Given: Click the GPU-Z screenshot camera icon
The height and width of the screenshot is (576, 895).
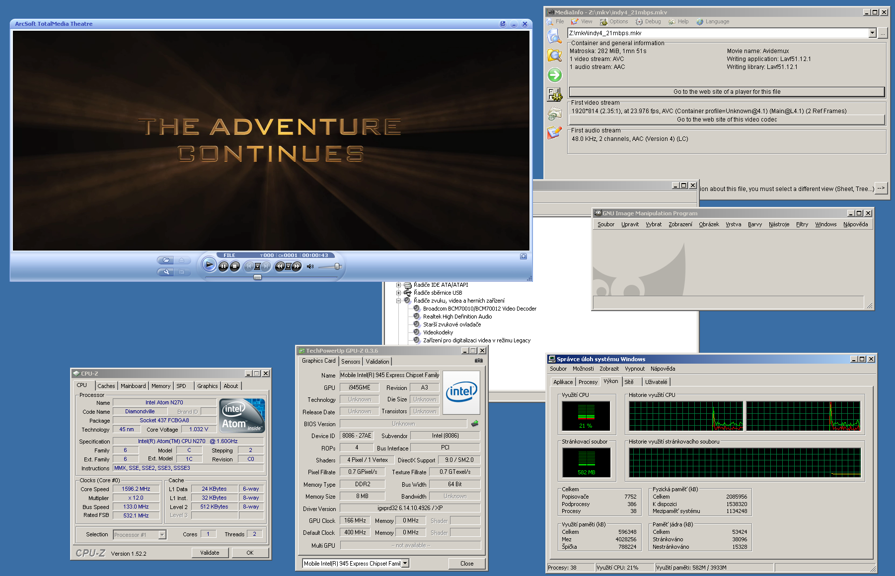Looking at the screenshot, I should pyautogui.click(x=478, y=361).
